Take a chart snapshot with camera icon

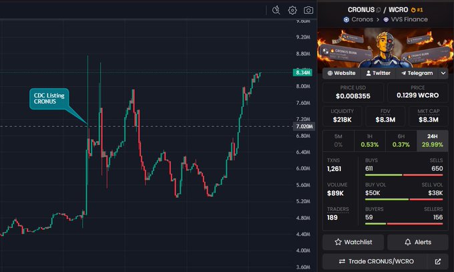[x=308, y=11]
